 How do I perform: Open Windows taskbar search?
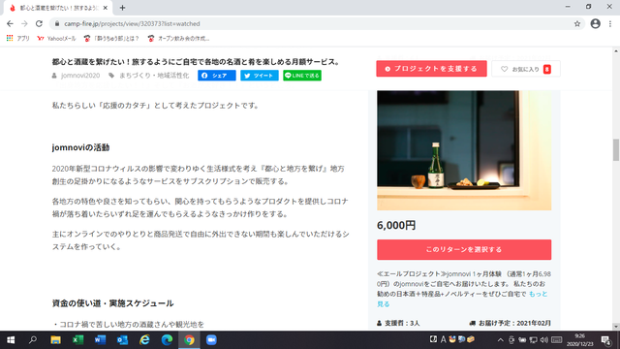pos(33,340)
